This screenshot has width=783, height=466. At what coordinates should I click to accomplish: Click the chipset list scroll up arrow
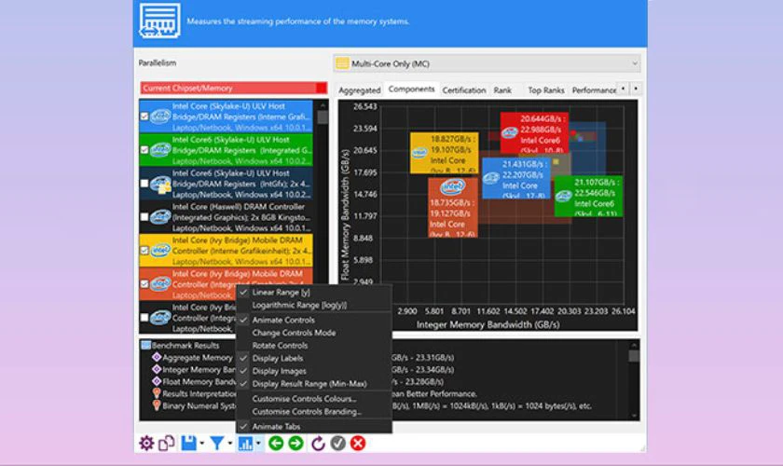[323, 105]
